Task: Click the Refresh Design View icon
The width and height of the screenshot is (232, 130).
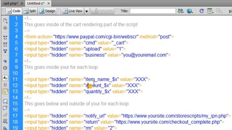Action: [x=202, y=11]
